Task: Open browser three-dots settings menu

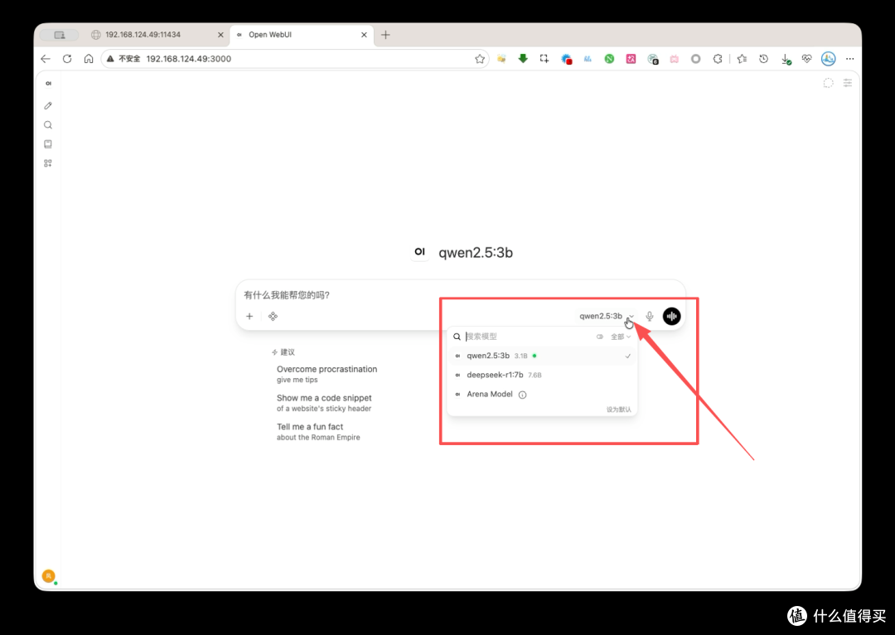Action: coord(850,58)
